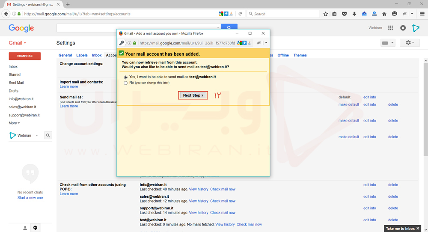The image size is (428, 232).
Task: Select the No option radio button
Action: [x=125, y=83]
